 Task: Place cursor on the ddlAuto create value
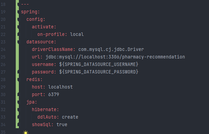[70, 117]
